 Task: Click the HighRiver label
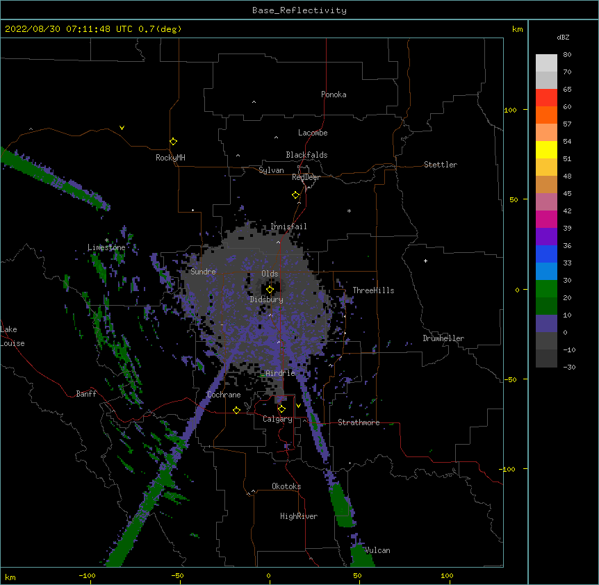click(298, 516)
